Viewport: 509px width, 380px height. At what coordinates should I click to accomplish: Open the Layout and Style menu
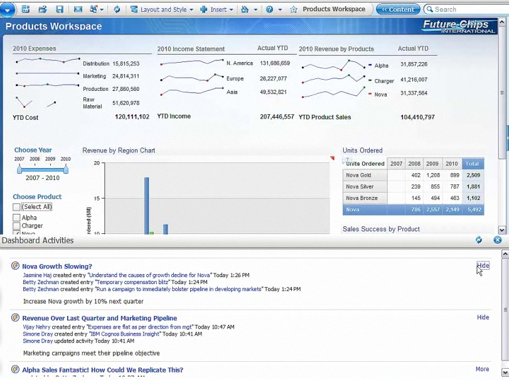click(163, 10)
